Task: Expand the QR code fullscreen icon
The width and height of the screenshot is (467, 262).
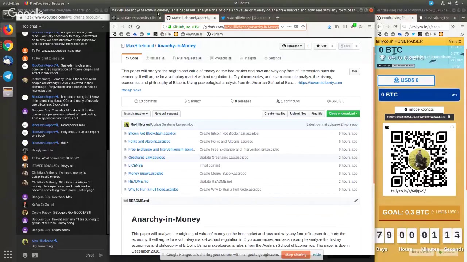Action: [452, 127]
